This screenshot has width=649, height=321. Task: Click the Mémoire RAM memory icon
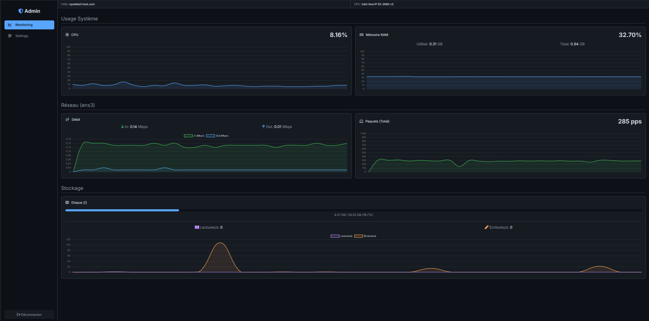point(361,35)
